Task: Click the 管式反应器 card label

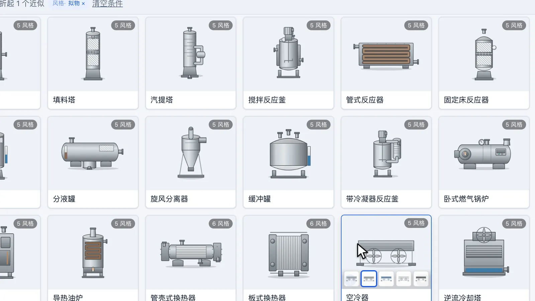Action: point(365,100)
